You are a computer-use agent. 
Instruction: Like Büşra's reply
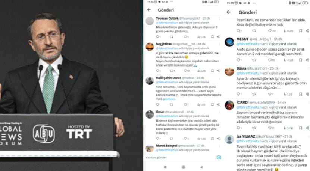click(270, 94)
